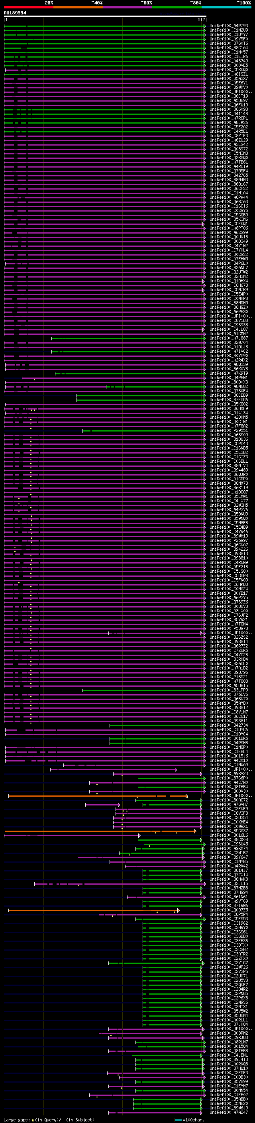Click the green alignment bar for UniRef100_A7IVC2

[x=128, y=352]
